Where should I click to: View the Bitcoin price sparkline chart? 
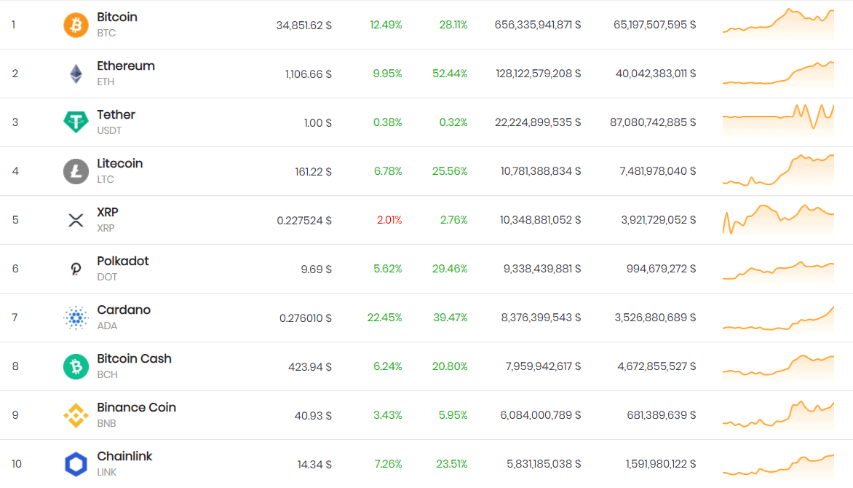coord(778,24)
